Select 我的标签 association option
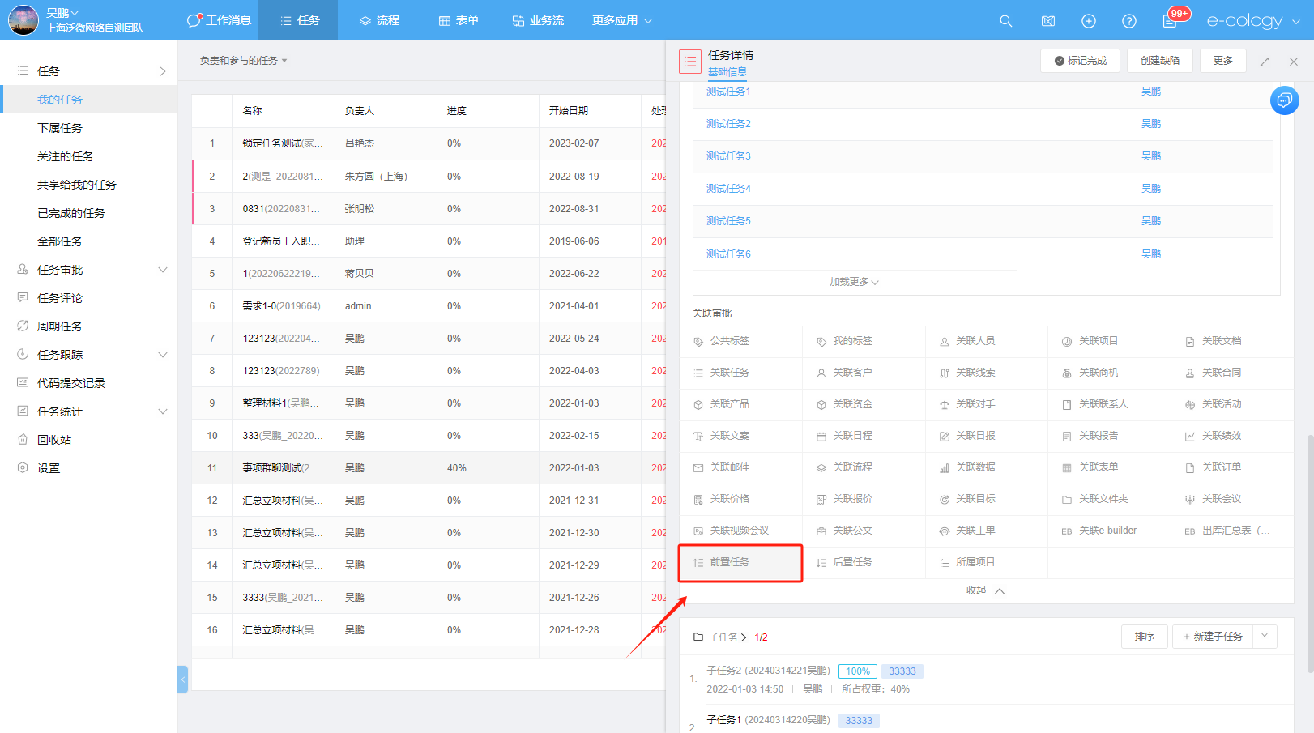This screenshot has height=733, width=1314. tap(864, 341)
